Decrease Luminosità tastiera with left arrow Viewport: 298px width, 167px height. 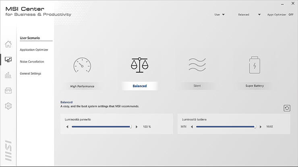point(192,126)
